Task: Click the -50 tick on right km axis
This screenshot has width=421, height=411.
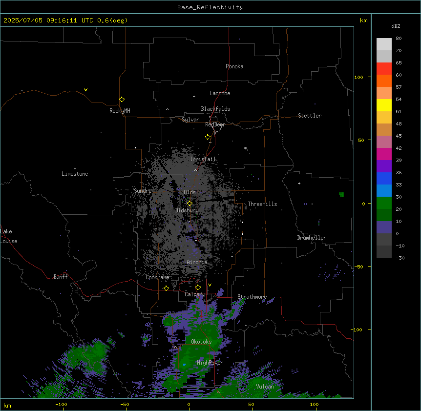Action: [358, 267]
